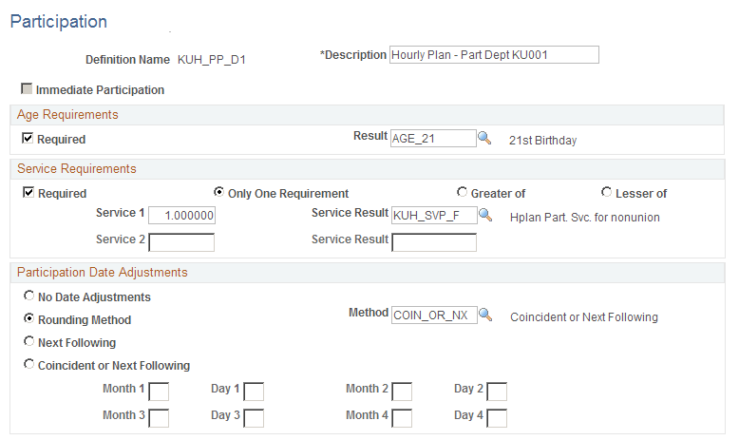The width and height of the screenshot is (739, 440).
Task: Click the Month 1 input box
Action: point(159,392)
